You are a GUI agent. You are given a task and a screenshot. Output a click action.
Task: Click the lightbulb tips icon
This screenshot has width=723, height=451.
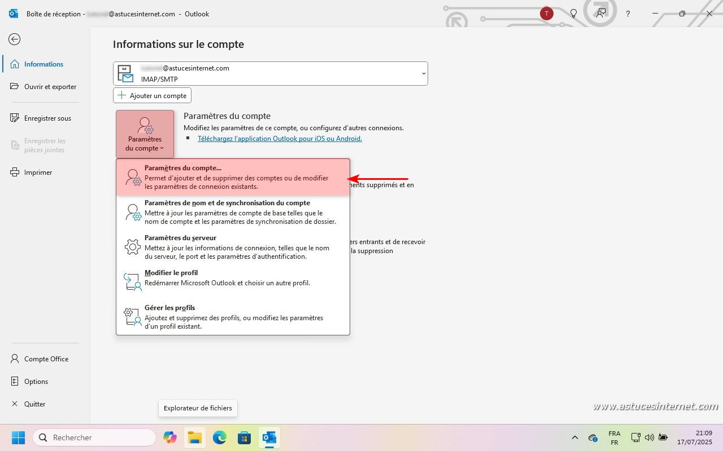[573, 14]
